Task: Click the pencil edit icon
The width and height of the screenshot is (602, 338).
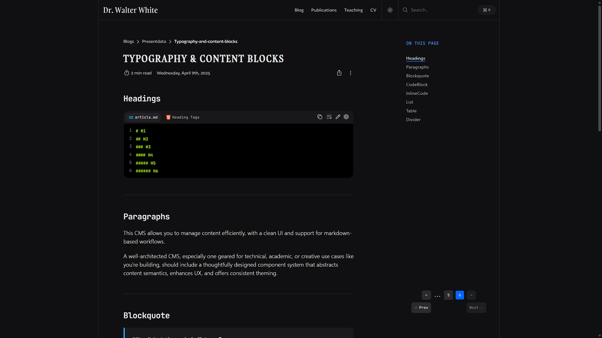Action: pos(338,117)
